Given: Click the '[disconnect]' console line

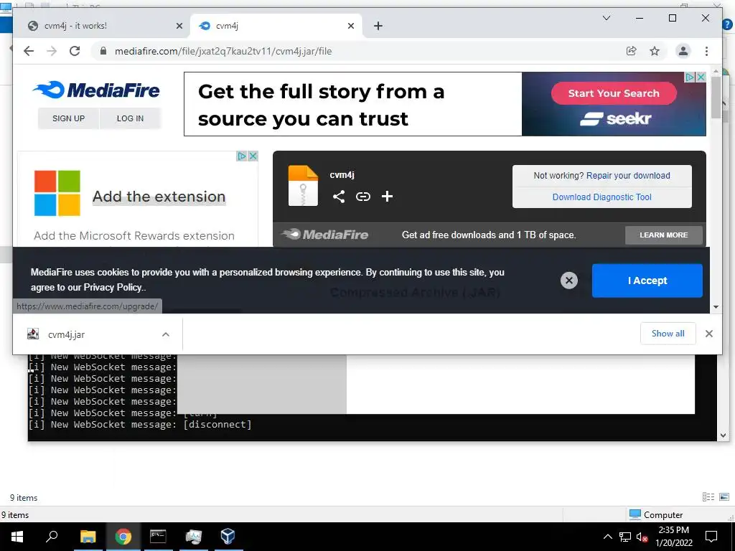Looking at the screenshot, I should point(140,425).
